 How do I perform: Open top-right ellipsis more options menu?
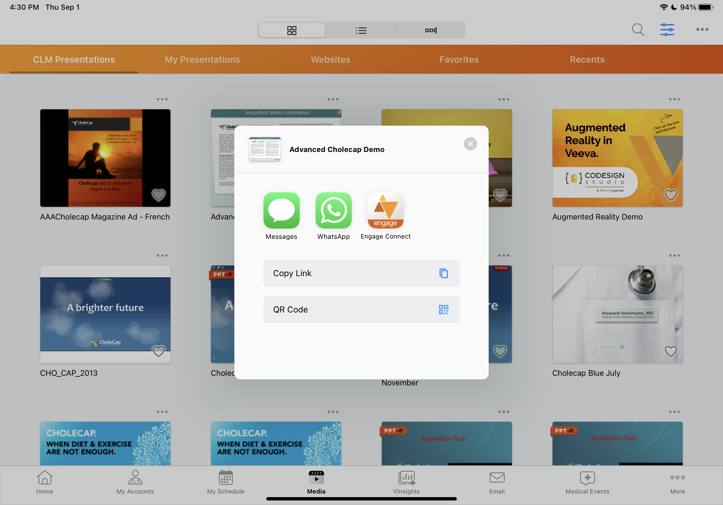coord(702,30)
